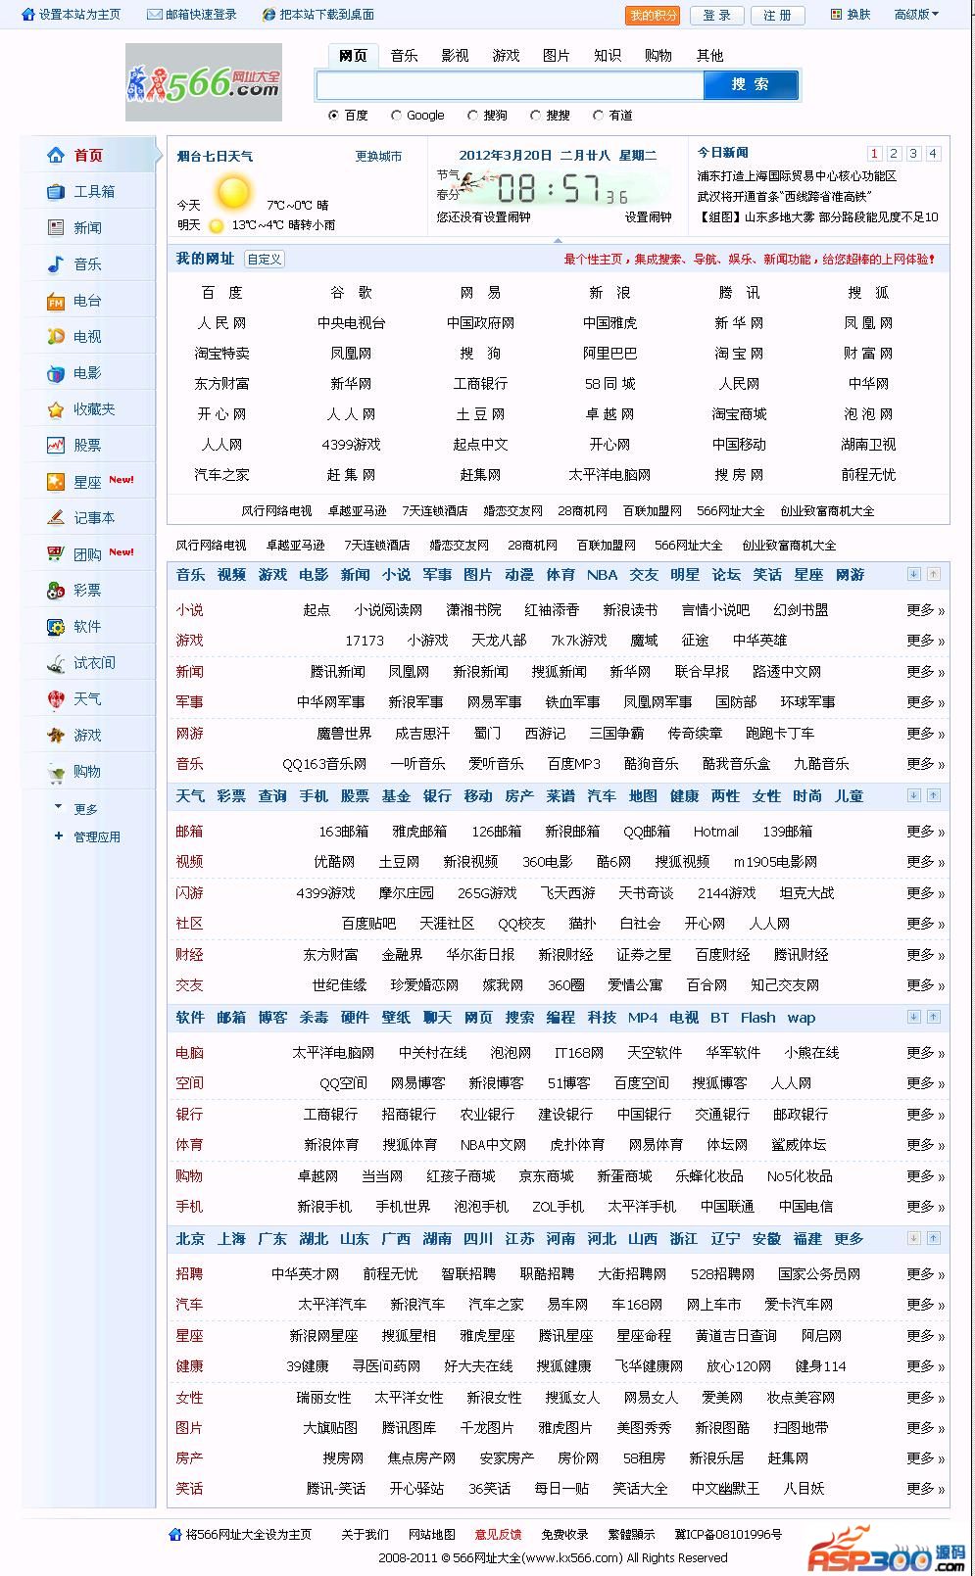The height and width of the screenshot is (1576, 975).
Task: Collapse the weather panel with small arrow
Action: tap(558, 240)
